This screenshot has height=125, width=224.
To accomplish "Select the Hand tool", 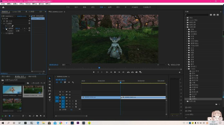I will (x=50, y=97).
